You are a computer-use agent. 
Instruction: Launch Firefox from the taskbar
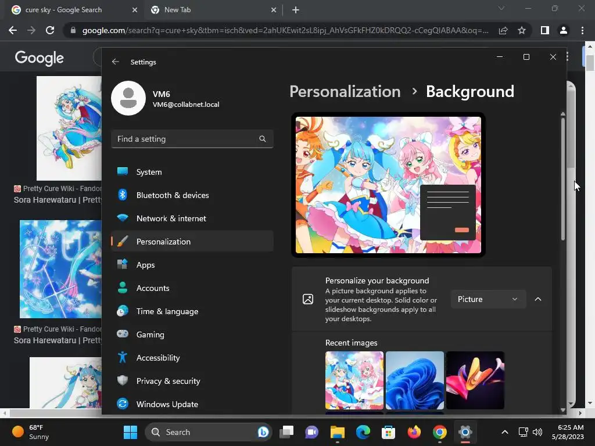click(x=414, y=432)
